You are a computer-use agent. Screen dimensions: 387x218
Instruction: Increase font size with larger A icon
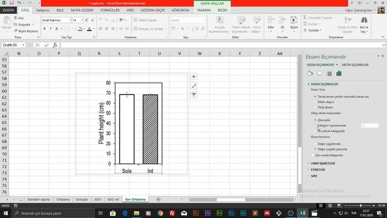(x=86, y=20)
